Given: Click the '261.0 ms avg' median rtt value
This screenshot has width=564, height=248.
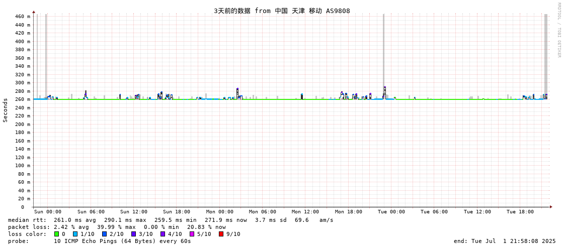Looking at the screenshot, I should [75, 220].
